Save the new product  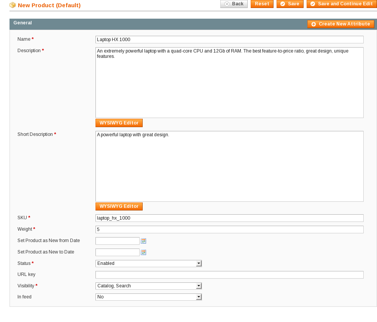click(290, 4)
